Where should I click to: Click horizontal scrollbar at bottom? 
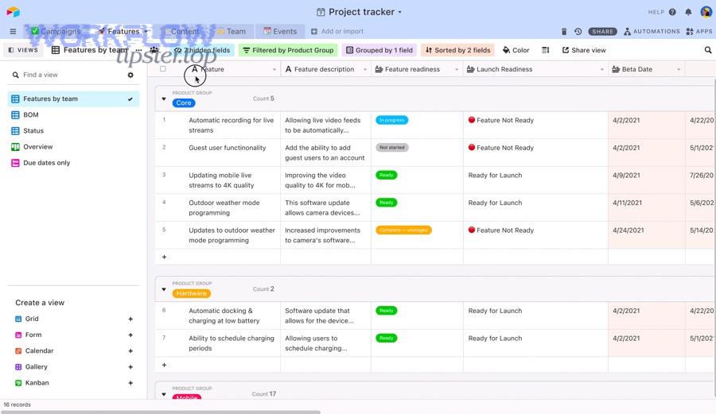click(x=160, y=412)
